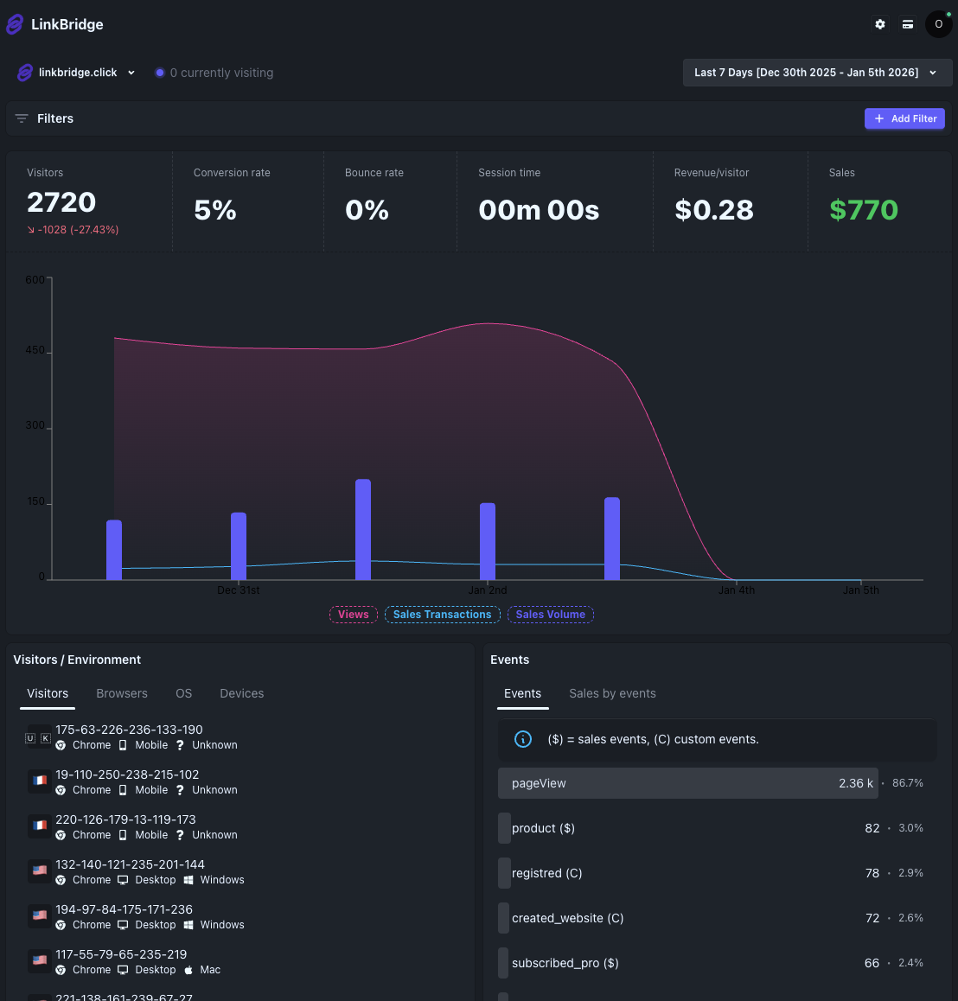The width and height of the screenshot is (958, 1001).
Task: Open the Last 7 Days date range dropdown
Action: tap(816, 73)
